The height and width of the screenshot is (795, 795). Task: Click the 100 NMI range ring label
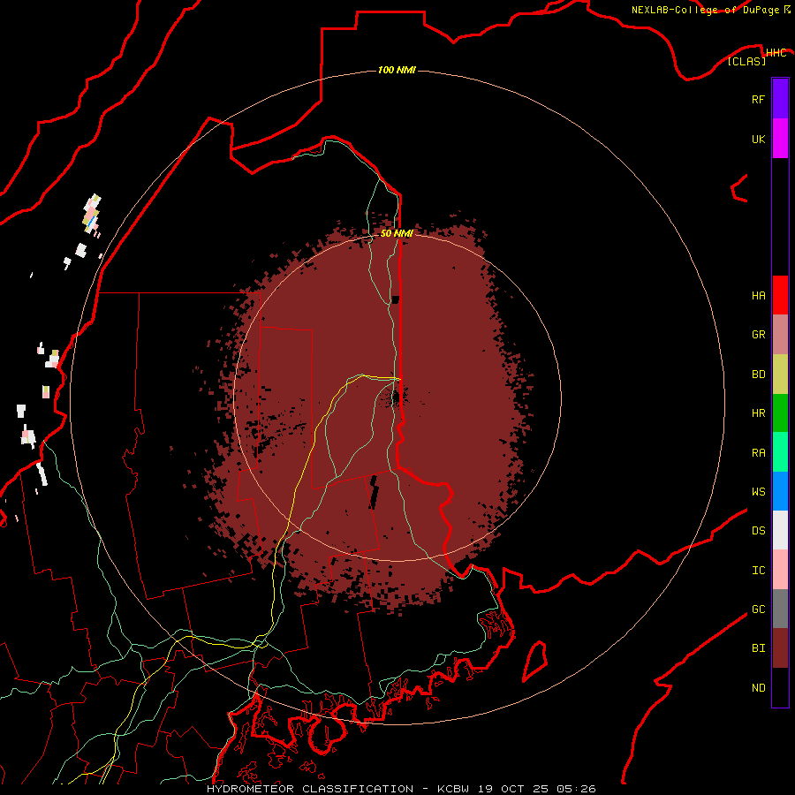pos(397,70)
